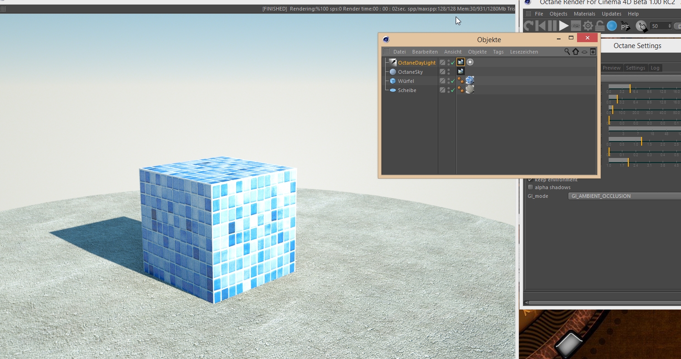Enable the 'alpha shadows' checkbox
This screenshot has height=359, width=681.
tap(531, 187)
